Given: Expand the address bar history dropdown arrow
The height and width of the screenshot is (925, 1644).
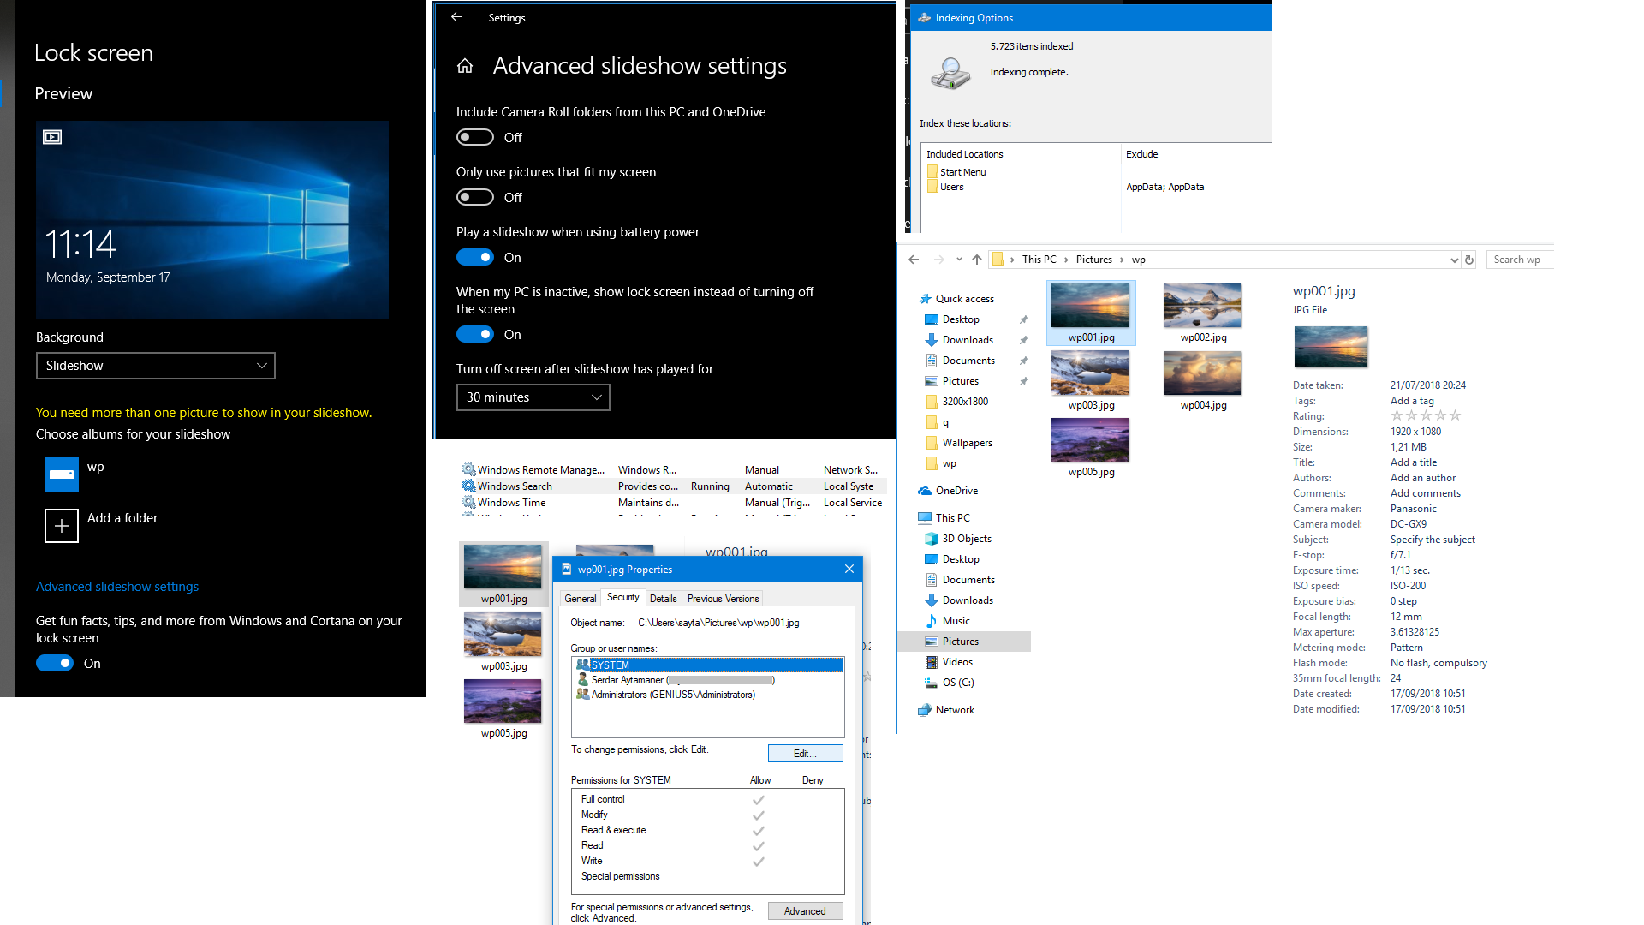Looking at the screenshot, I should point(1454,260).
